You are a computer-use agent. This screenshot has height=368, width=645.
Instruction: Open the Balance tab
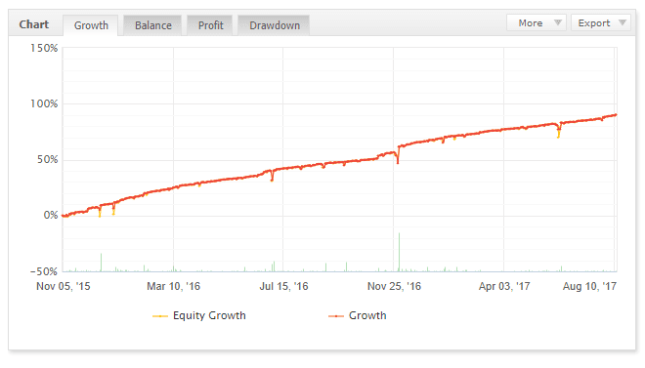point(153,25)
